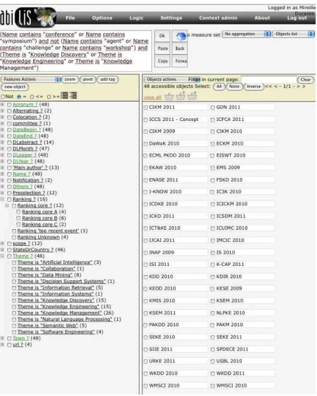Screen dimensions: 317x396
Task: Click the Clear filter button
Action: 305,80
